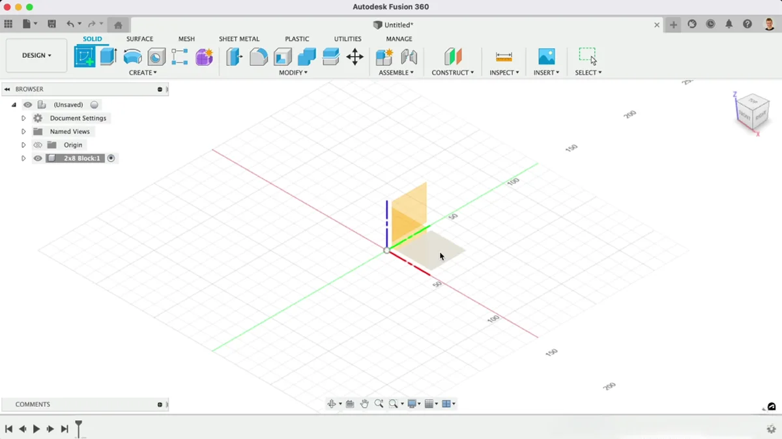Switch to the SHEET METAL tab
Viewport: 782px width, 439px height.
(x=239, y=39)
